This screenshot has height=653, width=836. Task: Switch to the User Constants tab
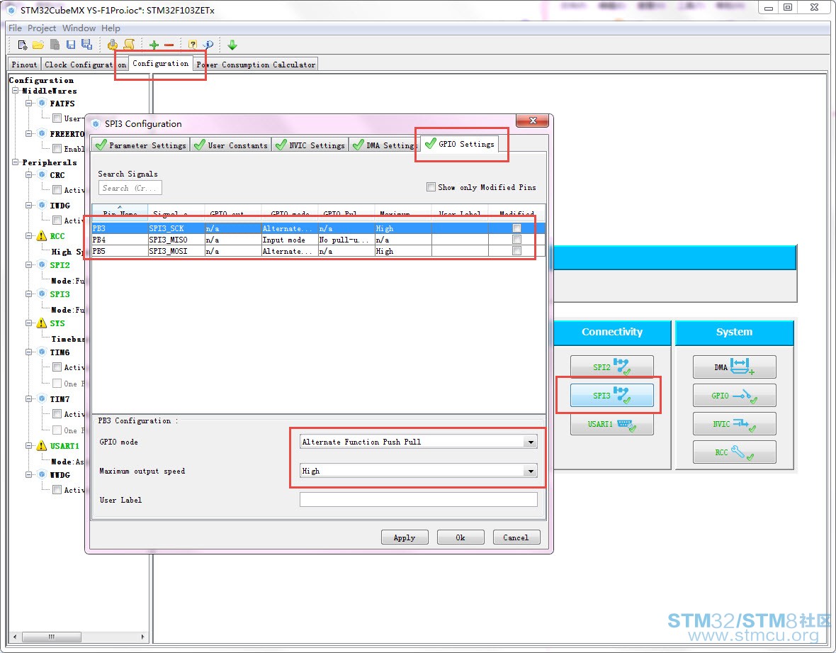click(231, 145)
